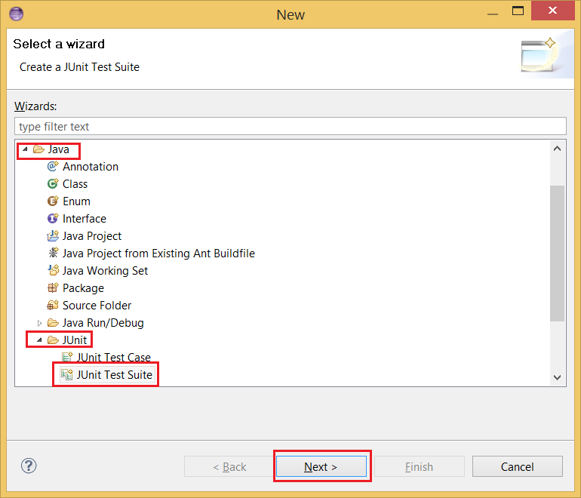Select the Package entry
Image resolution: width=581 pixels, height=498 pixels.
coord(83,288)
